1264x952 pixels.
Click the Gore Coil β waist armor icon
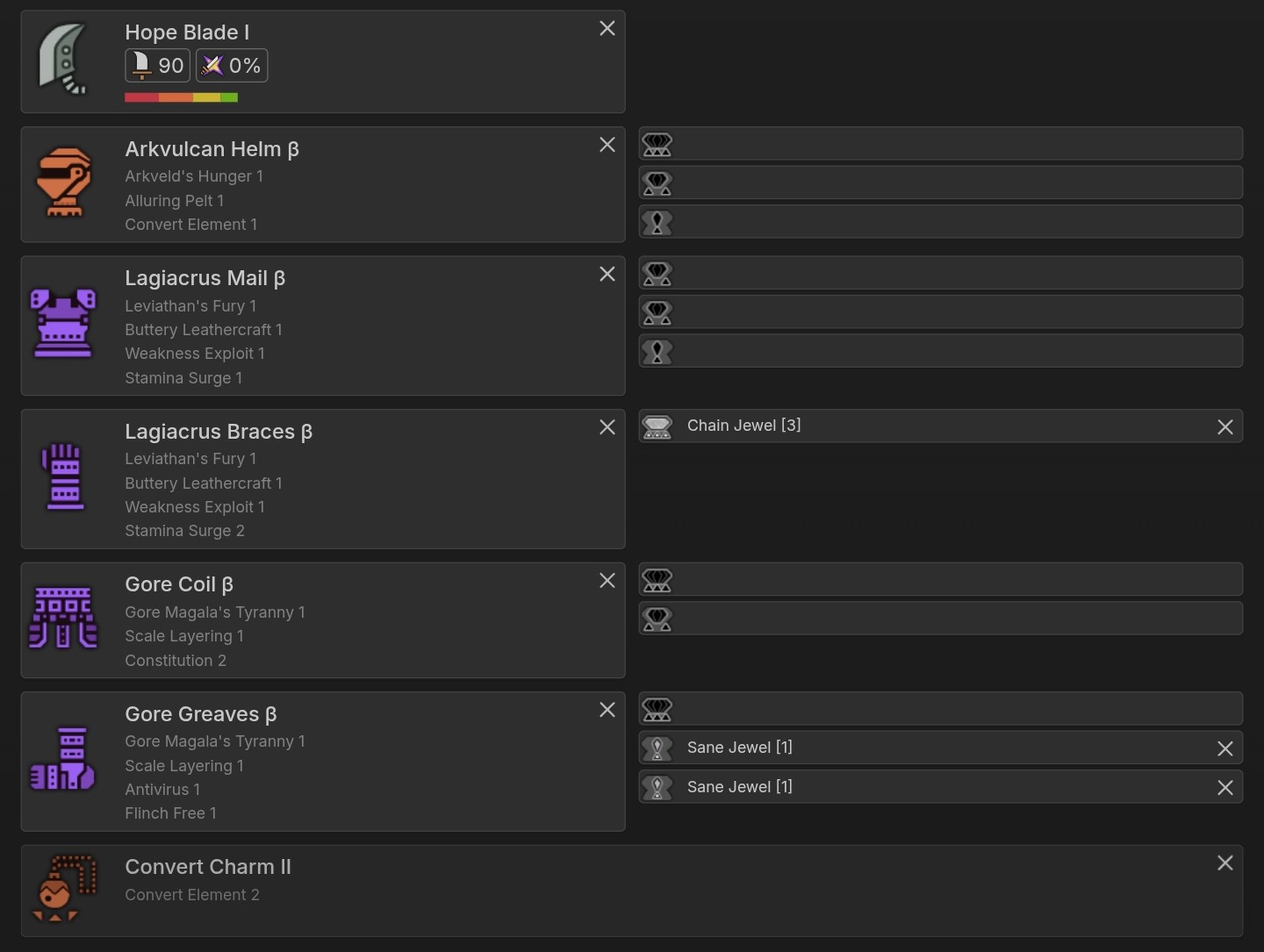coord(63,618)
